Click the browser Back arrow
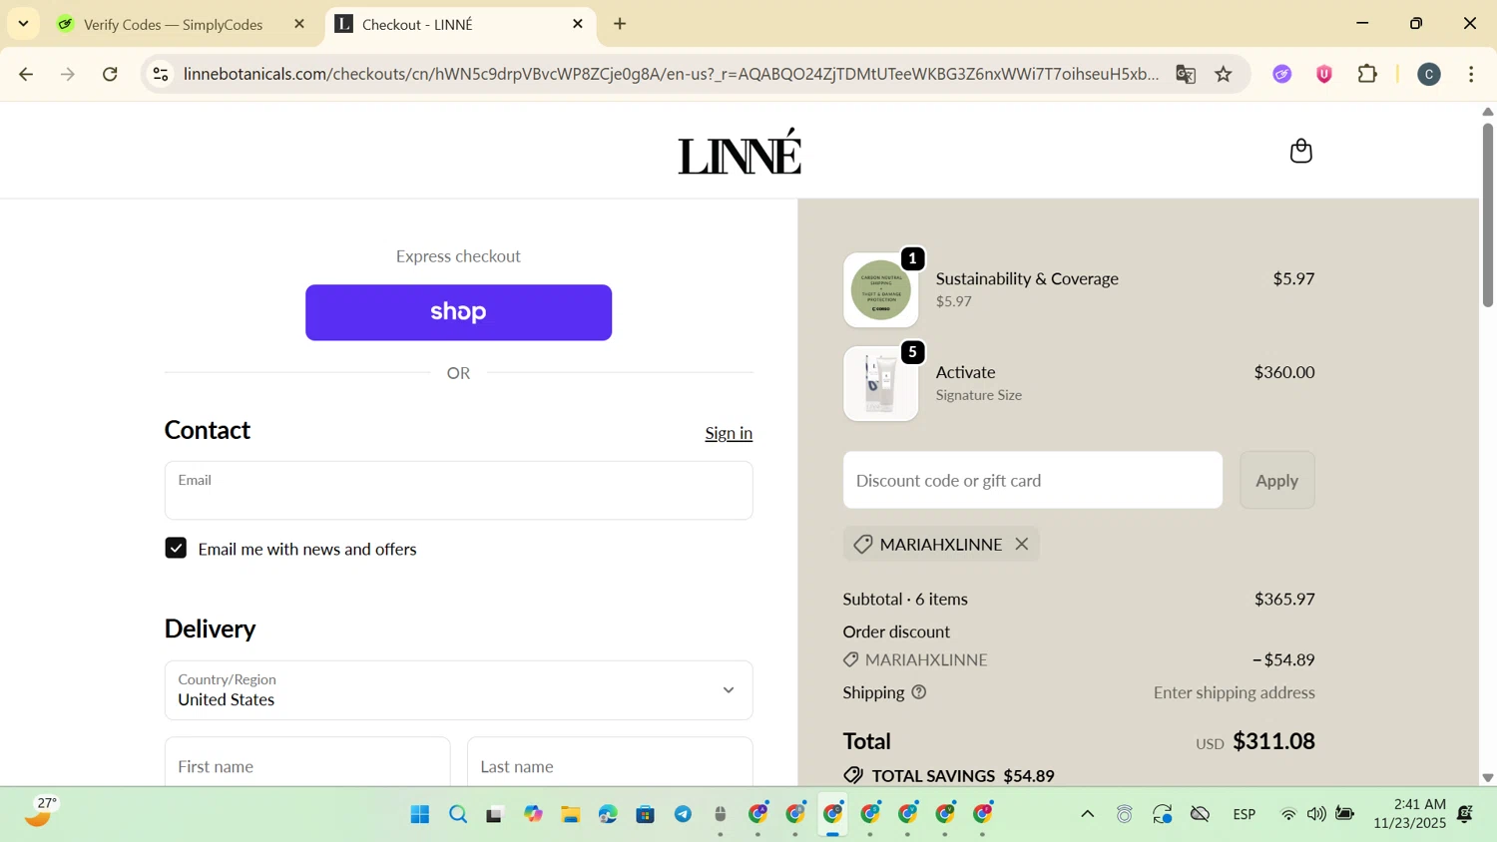This screenshot has width=1497, height=842. (x=26, y=74)
